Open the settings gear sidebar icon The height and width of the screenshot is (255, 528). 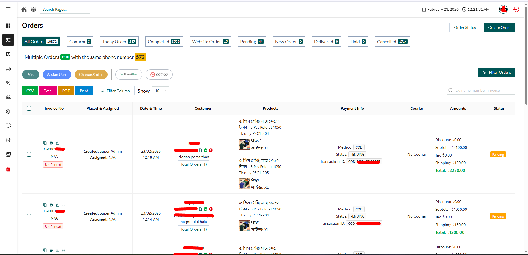[8, 111]
